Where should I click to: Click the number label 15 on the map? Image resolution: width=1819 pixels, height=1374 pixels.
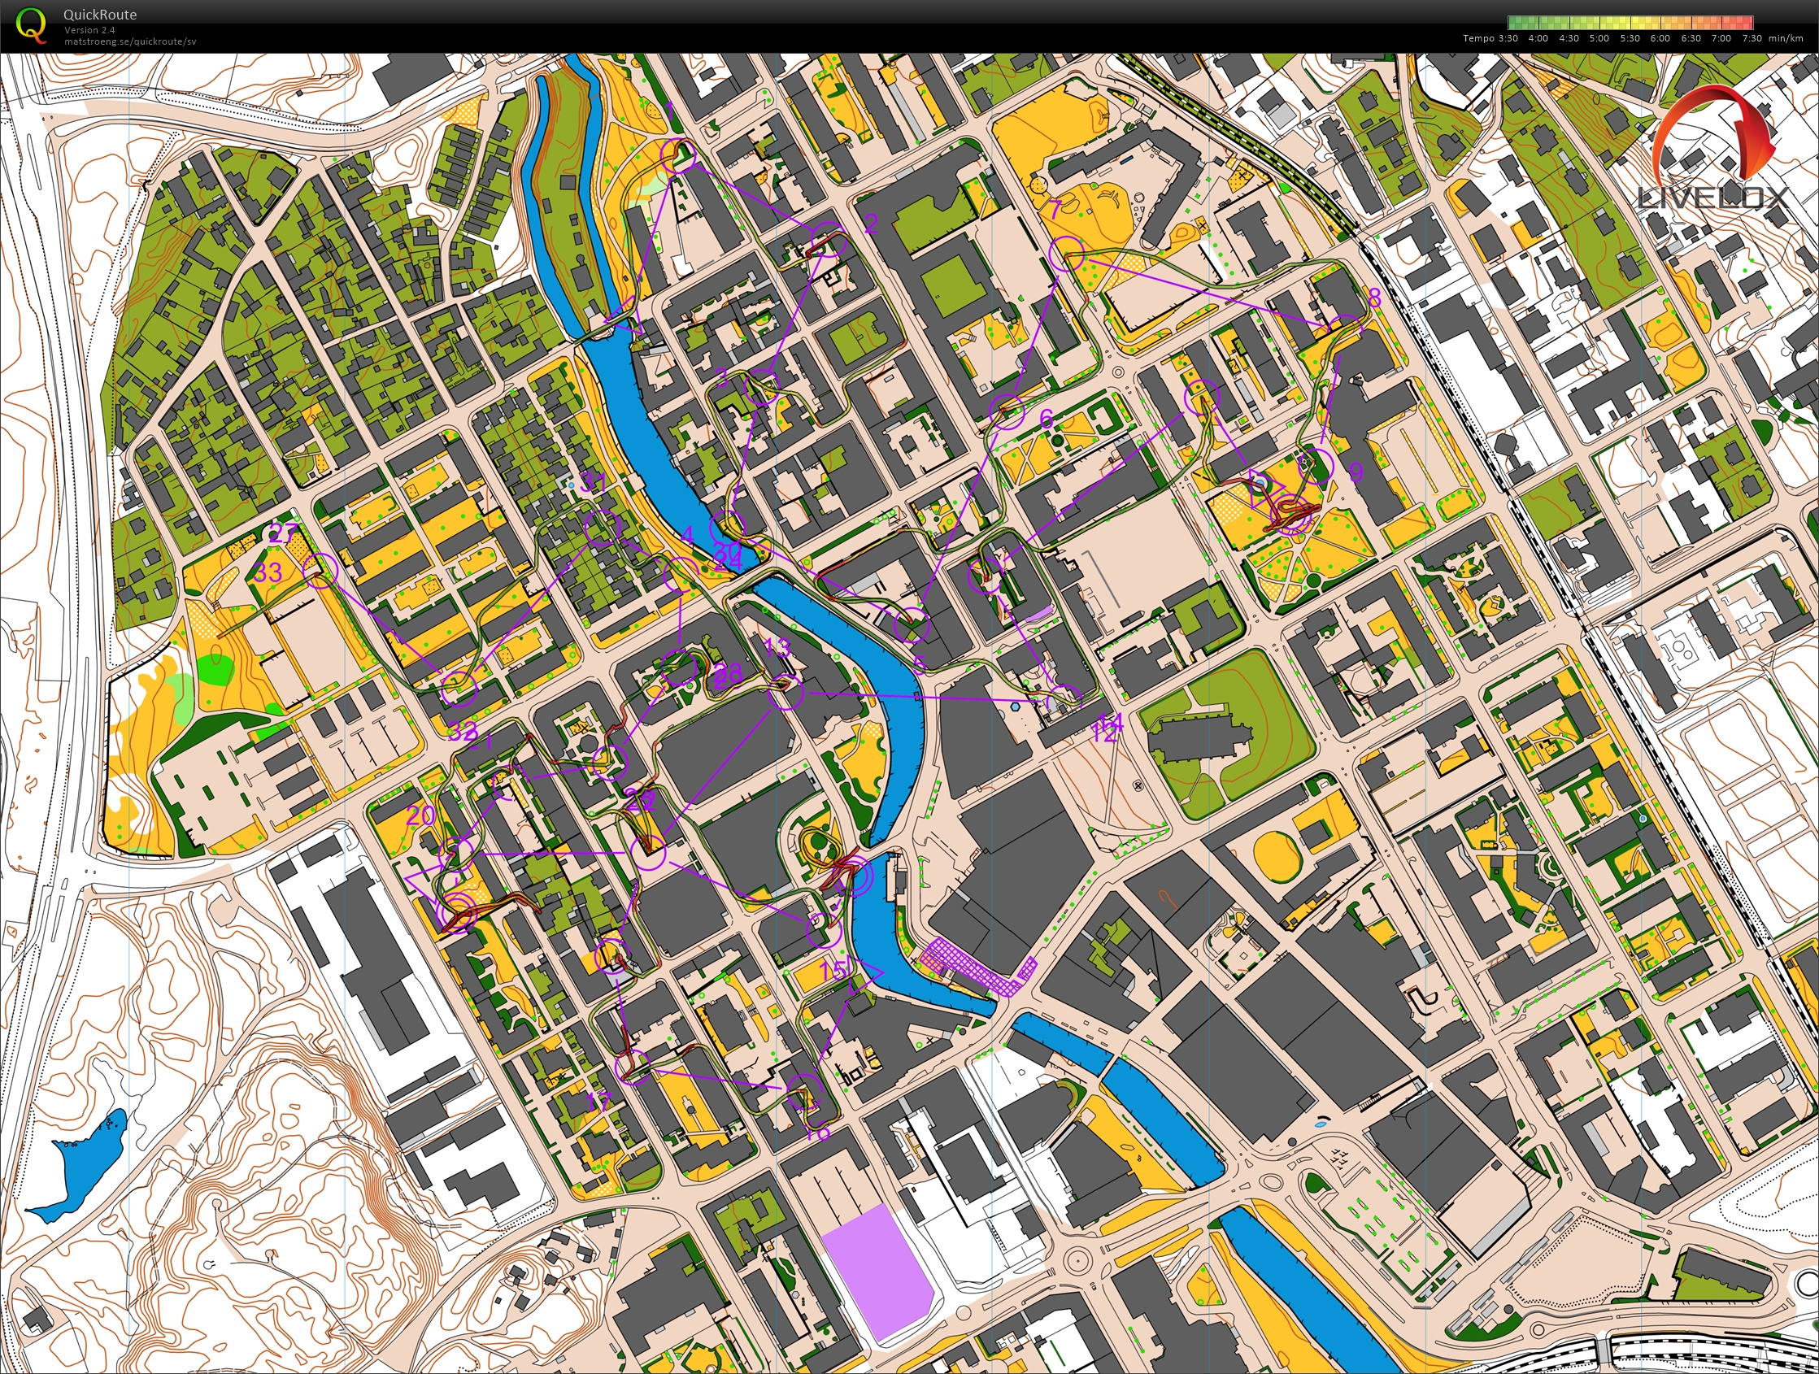click(833, 969)
